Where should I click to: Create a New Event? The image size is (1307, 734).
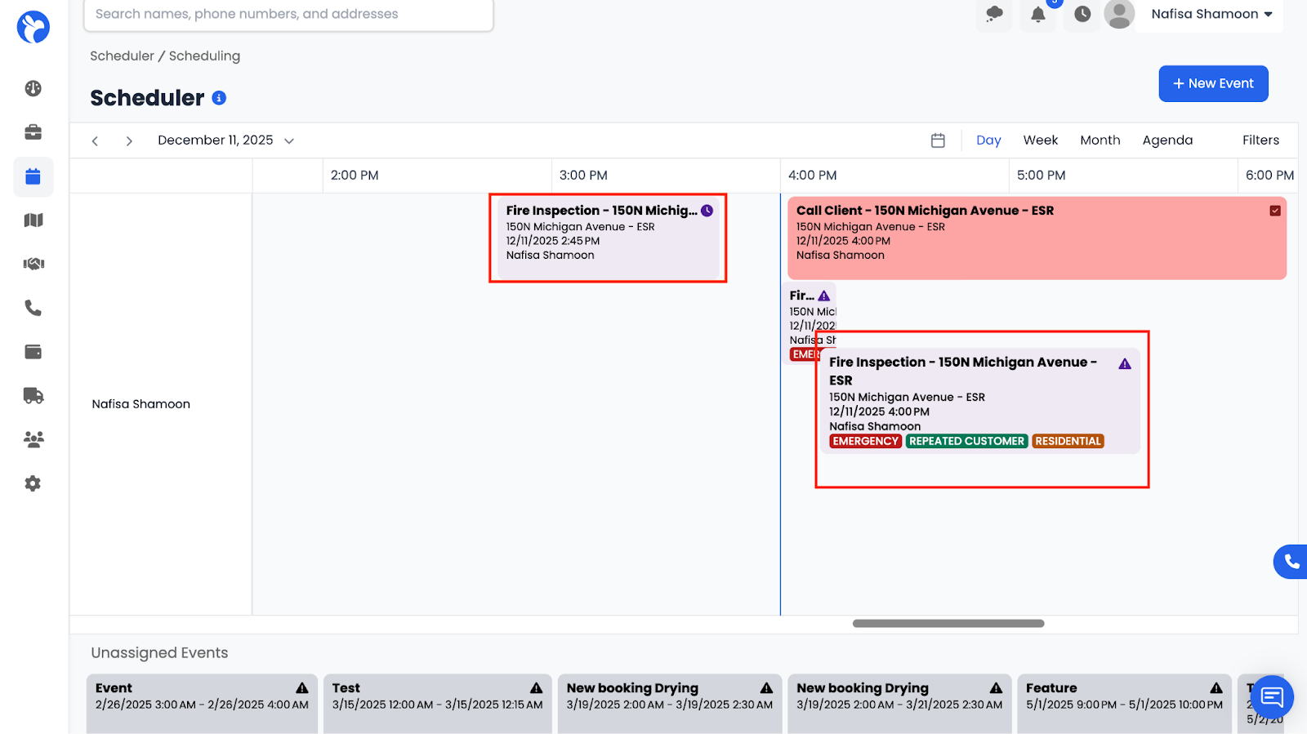(1213, 83)
